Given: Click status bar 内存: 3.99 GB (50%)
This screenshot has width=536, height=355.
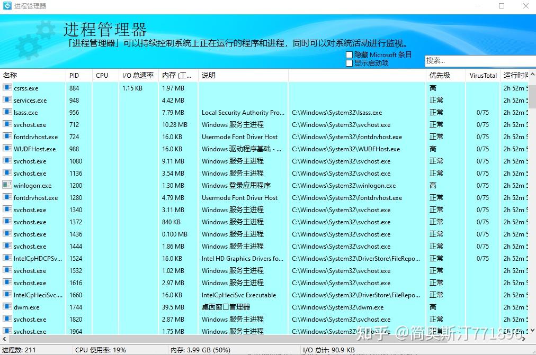Looking at the screenshot, I should pos(200,350).
